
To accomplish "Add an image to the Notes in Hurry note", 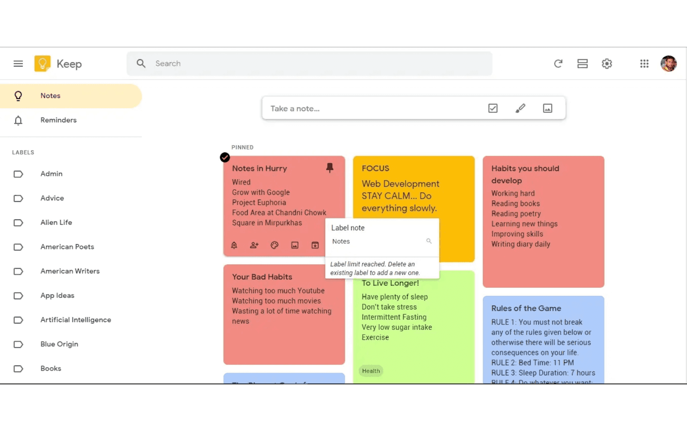I will pos(295,245).
